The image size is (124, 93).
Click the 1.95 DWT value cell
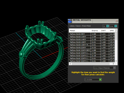[104, 48]
